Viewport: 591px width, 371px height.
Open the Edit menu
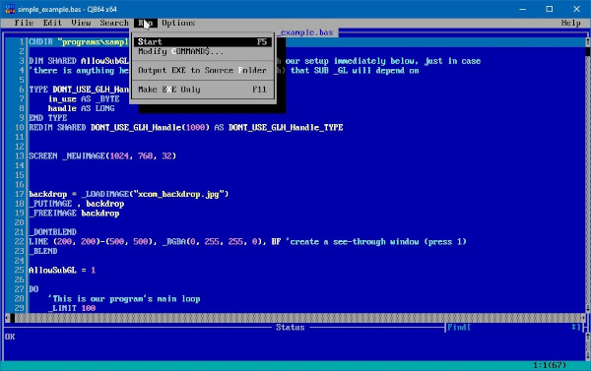[52, 23]
